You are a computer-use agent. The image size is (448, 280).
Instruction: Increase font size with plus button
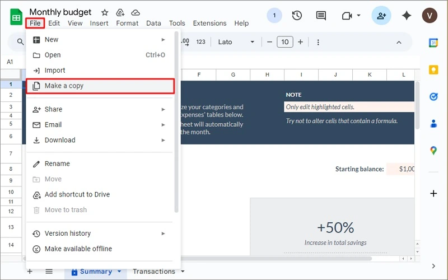pyautogui.click(x=300, y=42)
